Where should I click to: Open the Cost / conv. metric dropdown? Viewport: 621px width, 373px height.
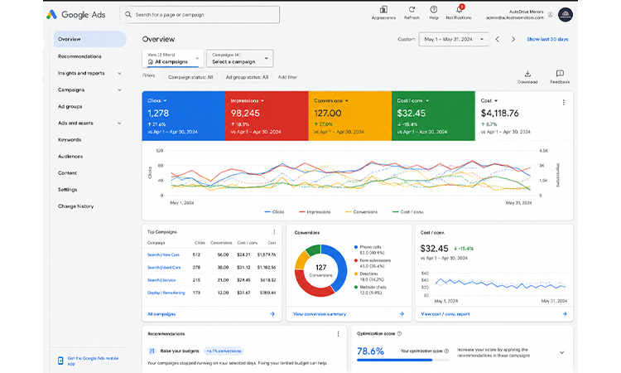pyautogui.click(x=427, y=100)
